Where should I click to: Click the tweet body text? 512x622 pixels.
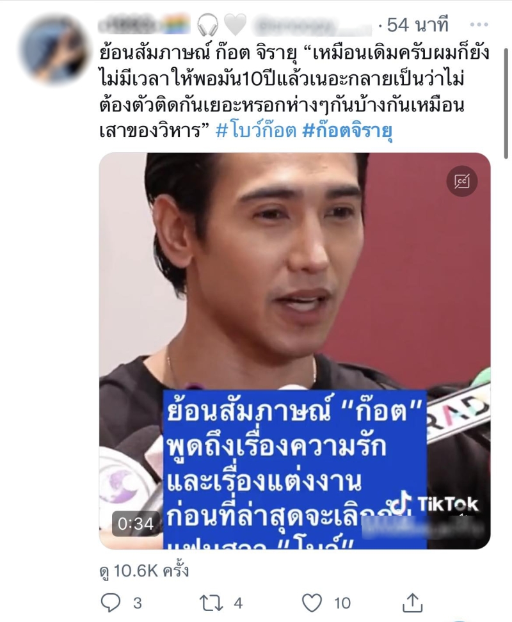pyautogui.click(x=294, y=92)
